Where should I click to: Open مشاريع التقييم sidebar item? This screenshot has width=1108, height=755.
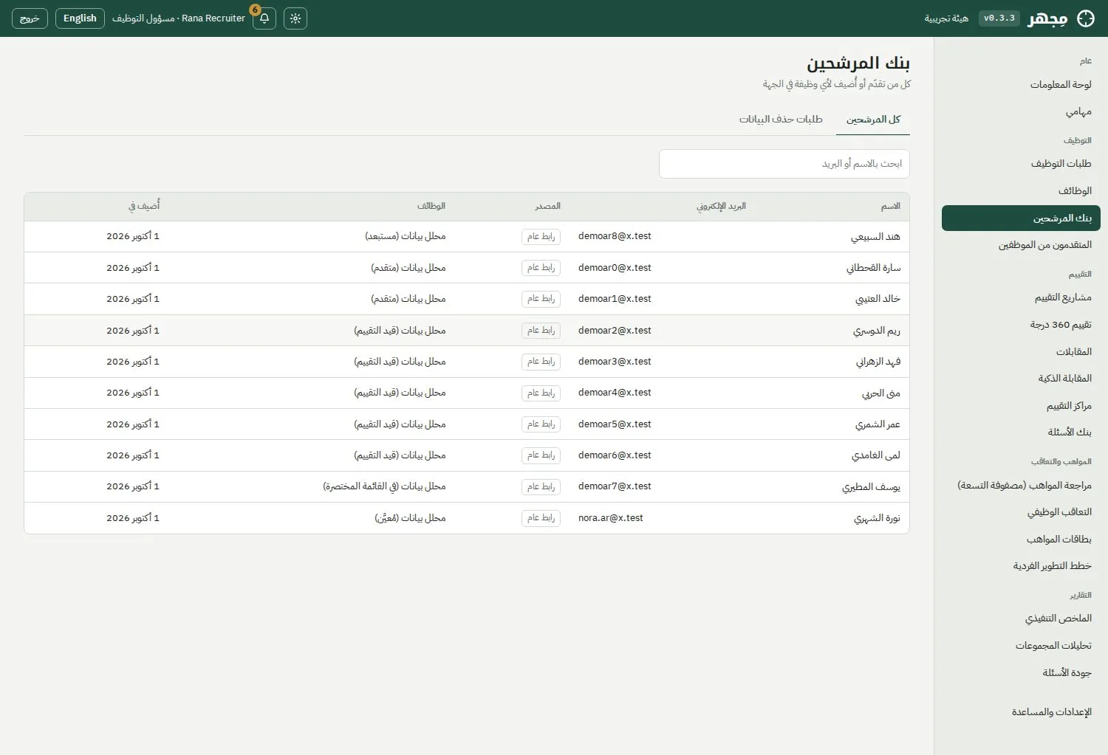(x=1021, y=297)
